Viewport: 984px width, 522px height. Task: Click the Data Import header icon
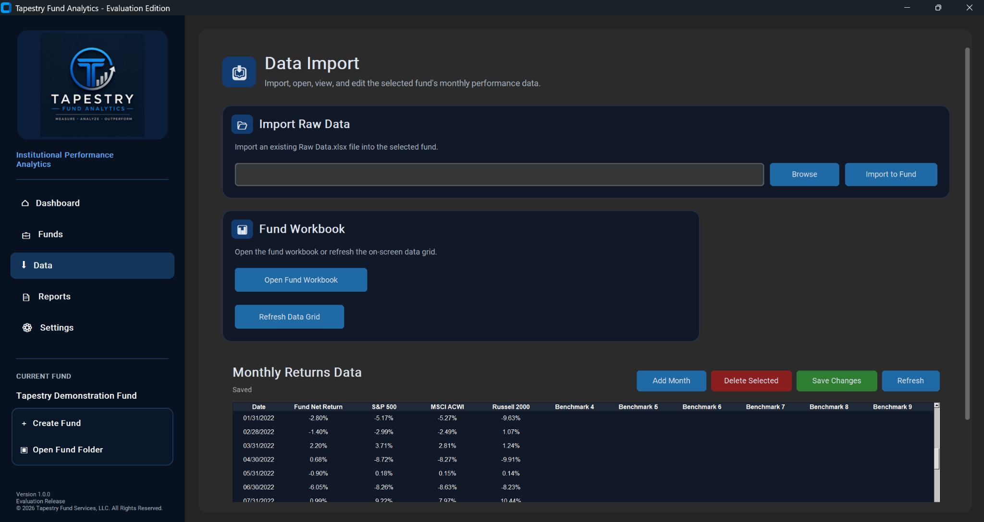(x=239, y=72)
